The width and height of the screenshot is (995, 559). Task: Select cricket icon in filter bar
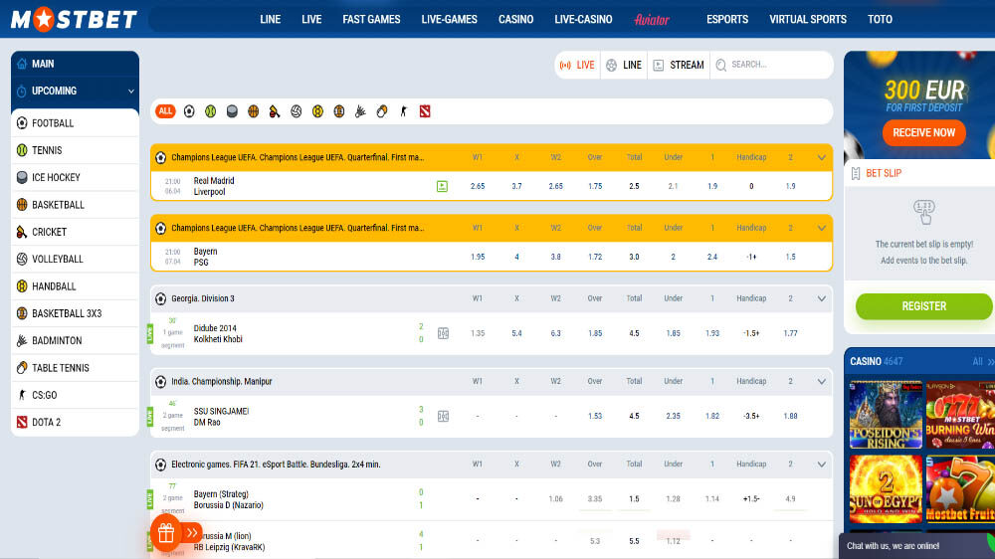275,111
